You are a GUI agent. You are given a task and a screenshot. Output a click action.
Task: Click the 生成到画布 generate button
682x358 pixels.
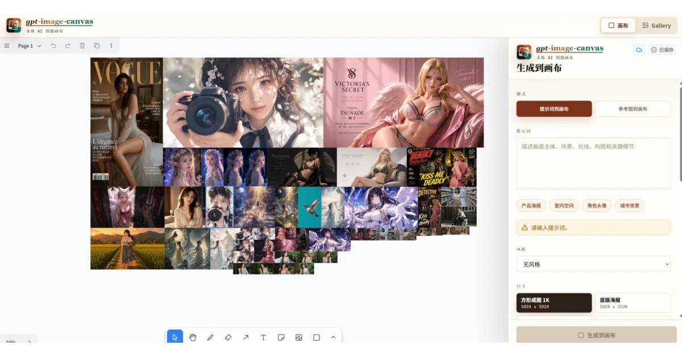596,335
